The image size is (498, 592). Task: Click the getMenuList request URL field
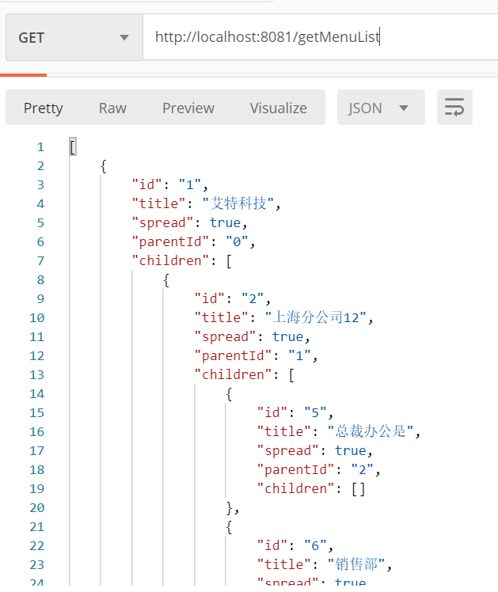pos(321,37)
